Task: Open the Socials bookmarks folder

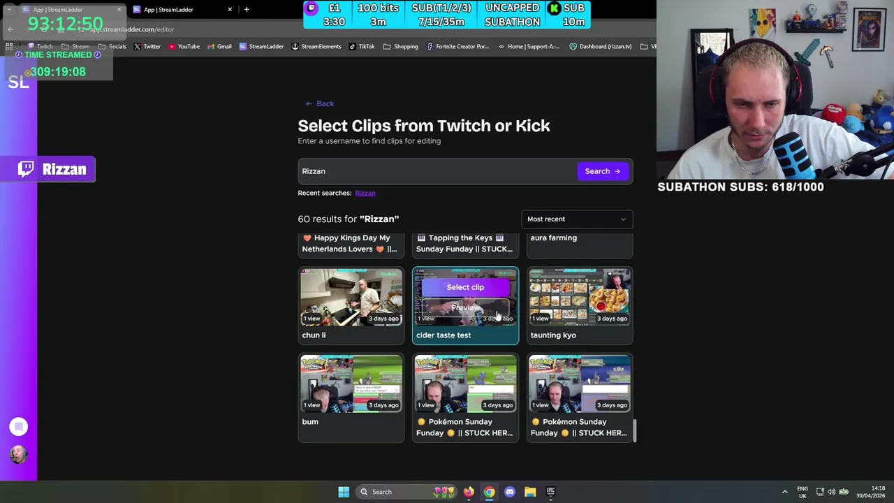Action: pos(112,47)
